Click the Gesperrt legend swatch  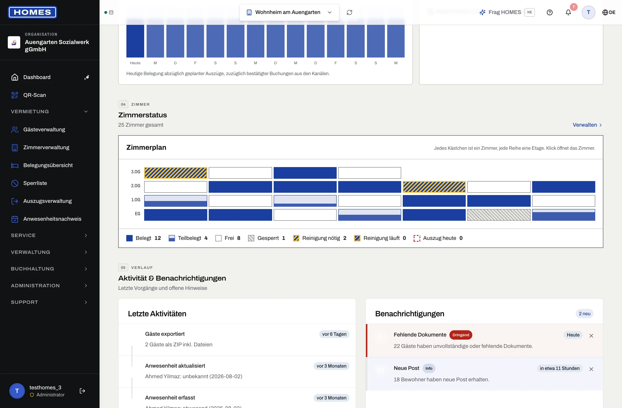pos(251,238)
